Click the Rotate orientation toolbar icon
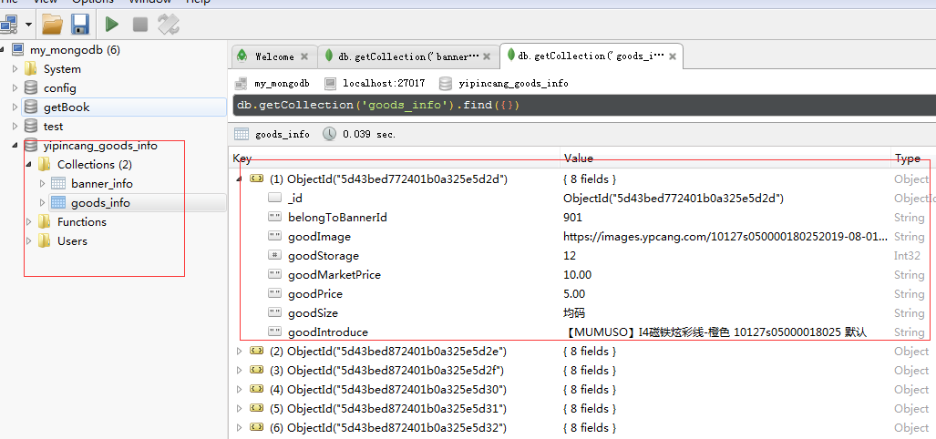The height and width of the screenshot is (439, 936). tap(169, 24)
